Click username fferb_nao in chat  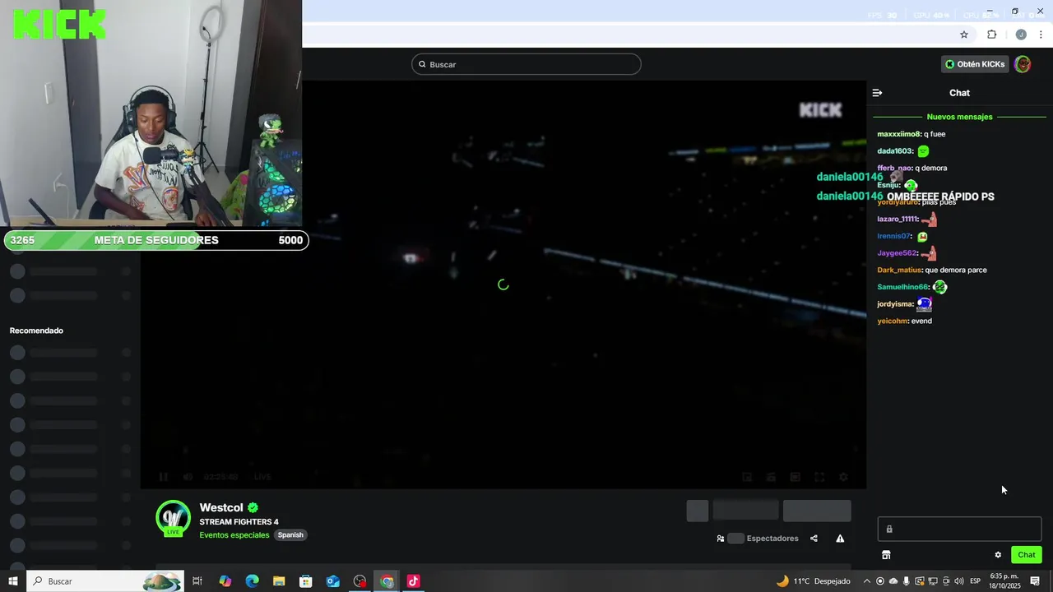pyautogui.click(x=895, y=168)
